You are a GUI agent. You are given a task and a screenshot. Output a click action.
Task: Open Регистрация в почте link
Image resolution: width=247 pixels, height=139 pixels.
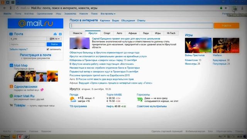pos(36,55)
